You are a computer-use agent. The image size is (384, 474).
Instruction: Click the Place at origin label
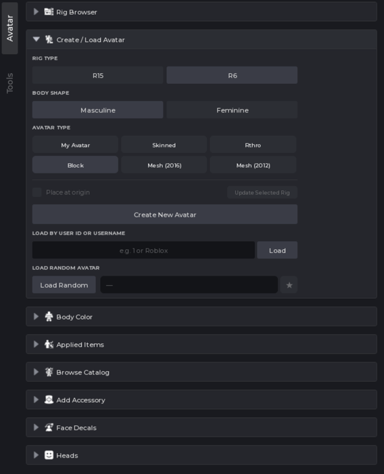68,192
